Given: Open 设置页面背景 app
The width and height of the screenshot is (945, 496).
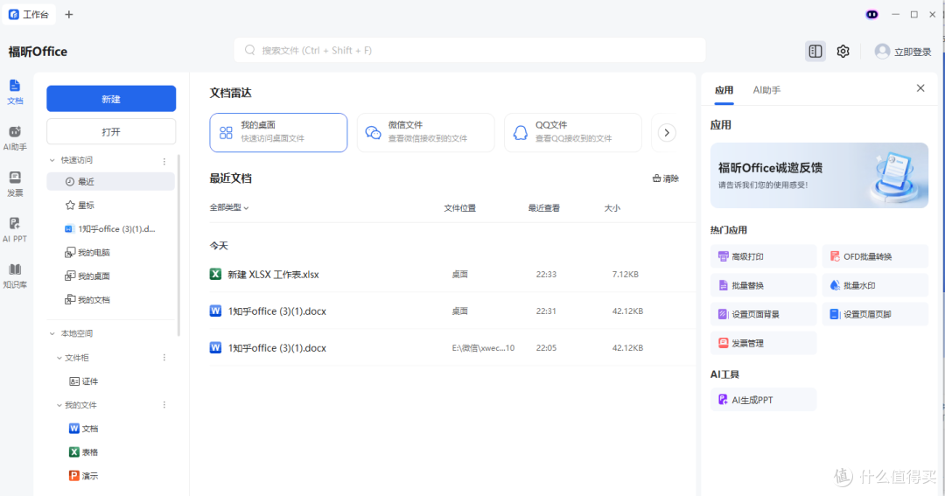Looking at the screenshot, I should coord(763,314).
